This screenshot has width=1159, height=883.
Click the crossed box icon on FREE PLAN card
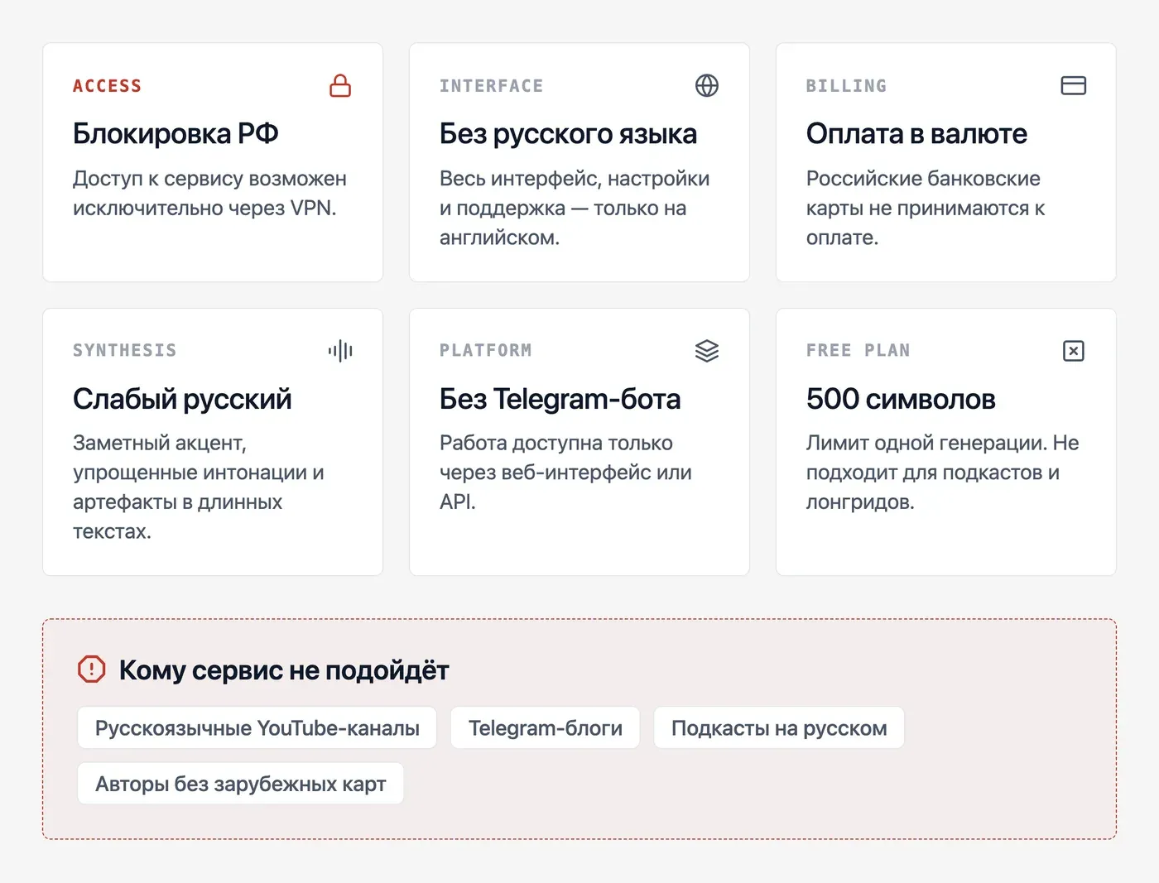[1074, 351]
